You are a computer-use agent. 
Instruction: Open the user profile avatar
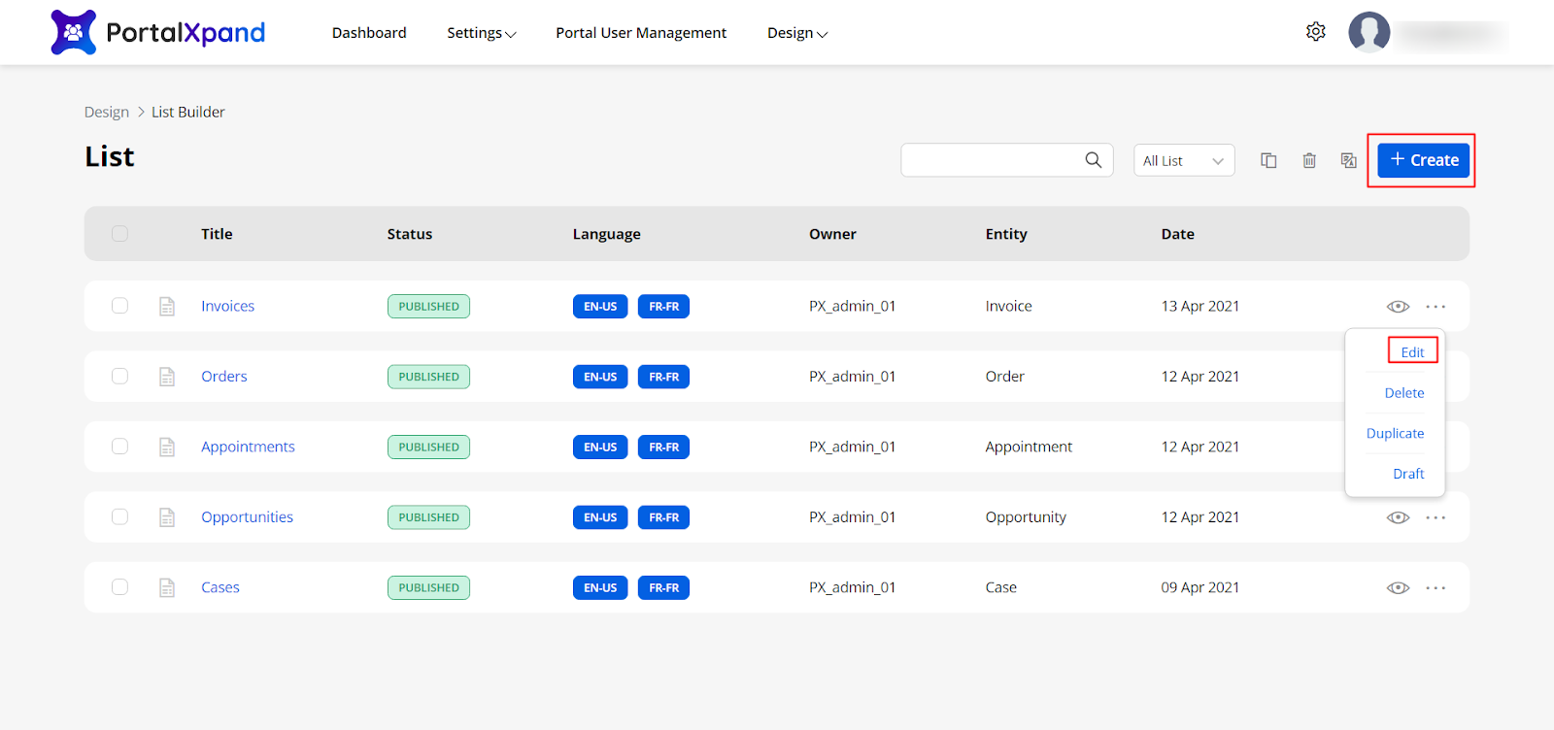click(x=1368, y=32)
